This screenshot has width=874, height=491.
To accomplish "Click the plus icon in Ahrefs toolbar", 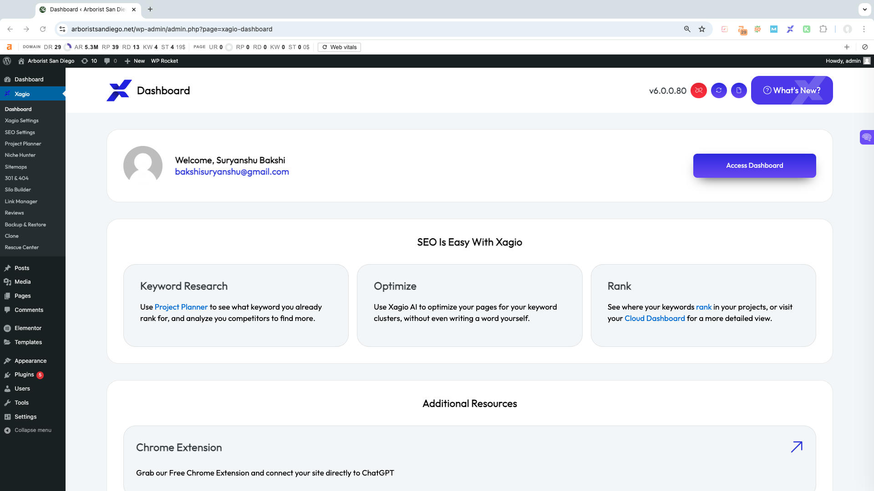I will click(x=847, y=47).
